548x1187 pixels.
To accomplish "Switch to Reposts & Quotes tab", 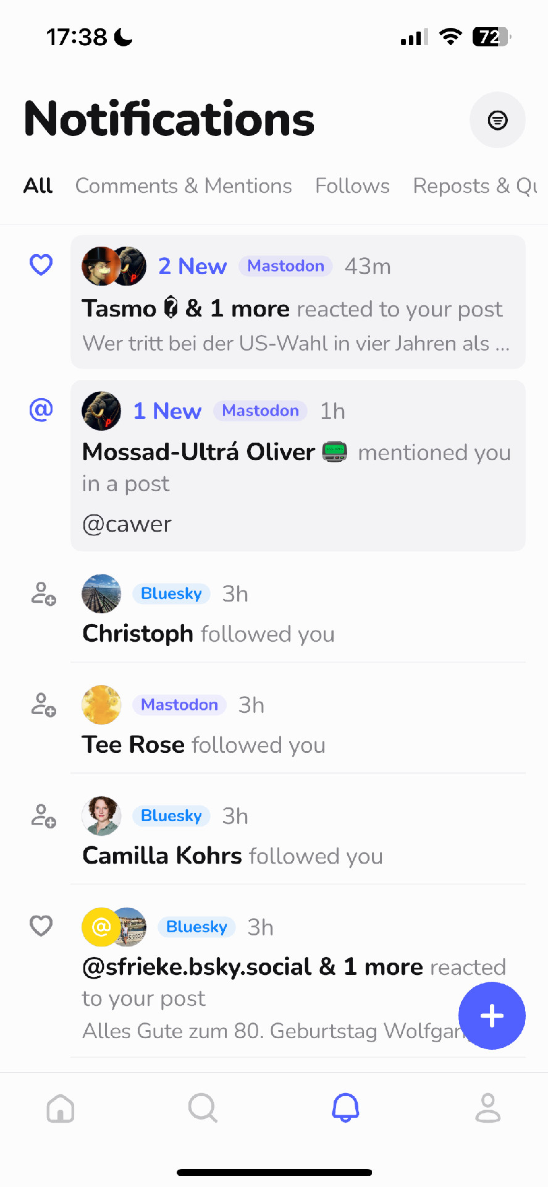I will [x=475, y=185].
